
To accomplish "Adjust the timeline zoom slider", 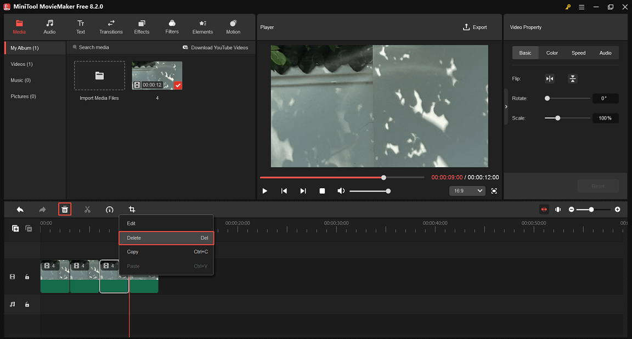I will (x=593, y=210).
